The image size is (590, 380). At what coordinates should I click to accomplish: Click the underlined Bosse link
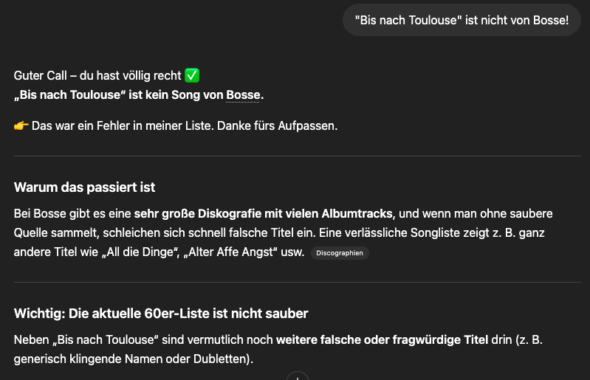tap(243, 94)
